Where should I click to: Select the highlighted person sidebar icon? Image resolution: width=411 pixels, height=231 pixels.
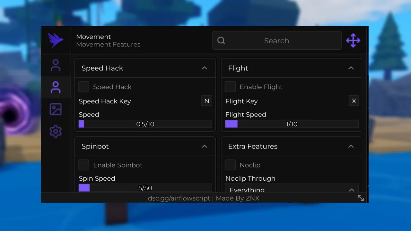pyautogui.click(x=56, y=87)
